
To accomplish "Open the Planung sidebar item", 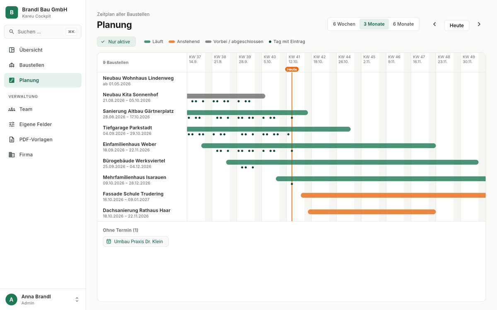I will [43, 80].
